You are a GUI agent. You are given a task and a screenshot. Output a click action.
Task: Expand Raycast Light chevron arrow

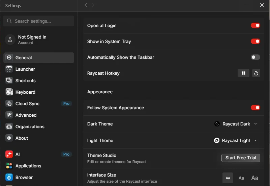pos(256,140)
